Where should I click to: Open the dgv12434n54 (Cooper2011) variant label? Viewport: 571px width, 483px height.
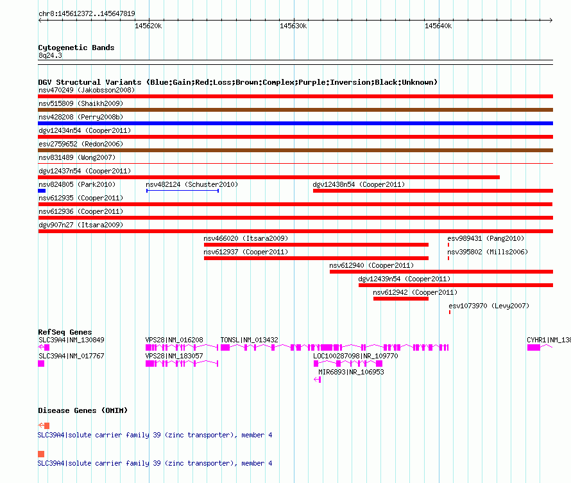click(85, 130)
